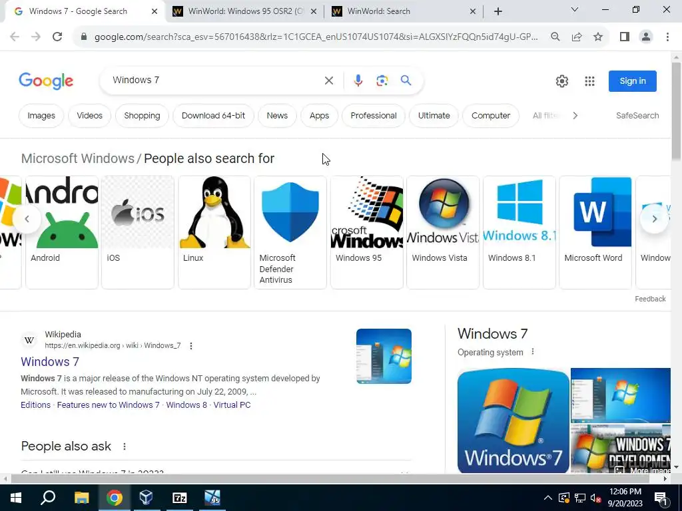This screenshot has width=682, height=511.
Task: Open 7-Zip from the taskbar
Action: [180, 498]
